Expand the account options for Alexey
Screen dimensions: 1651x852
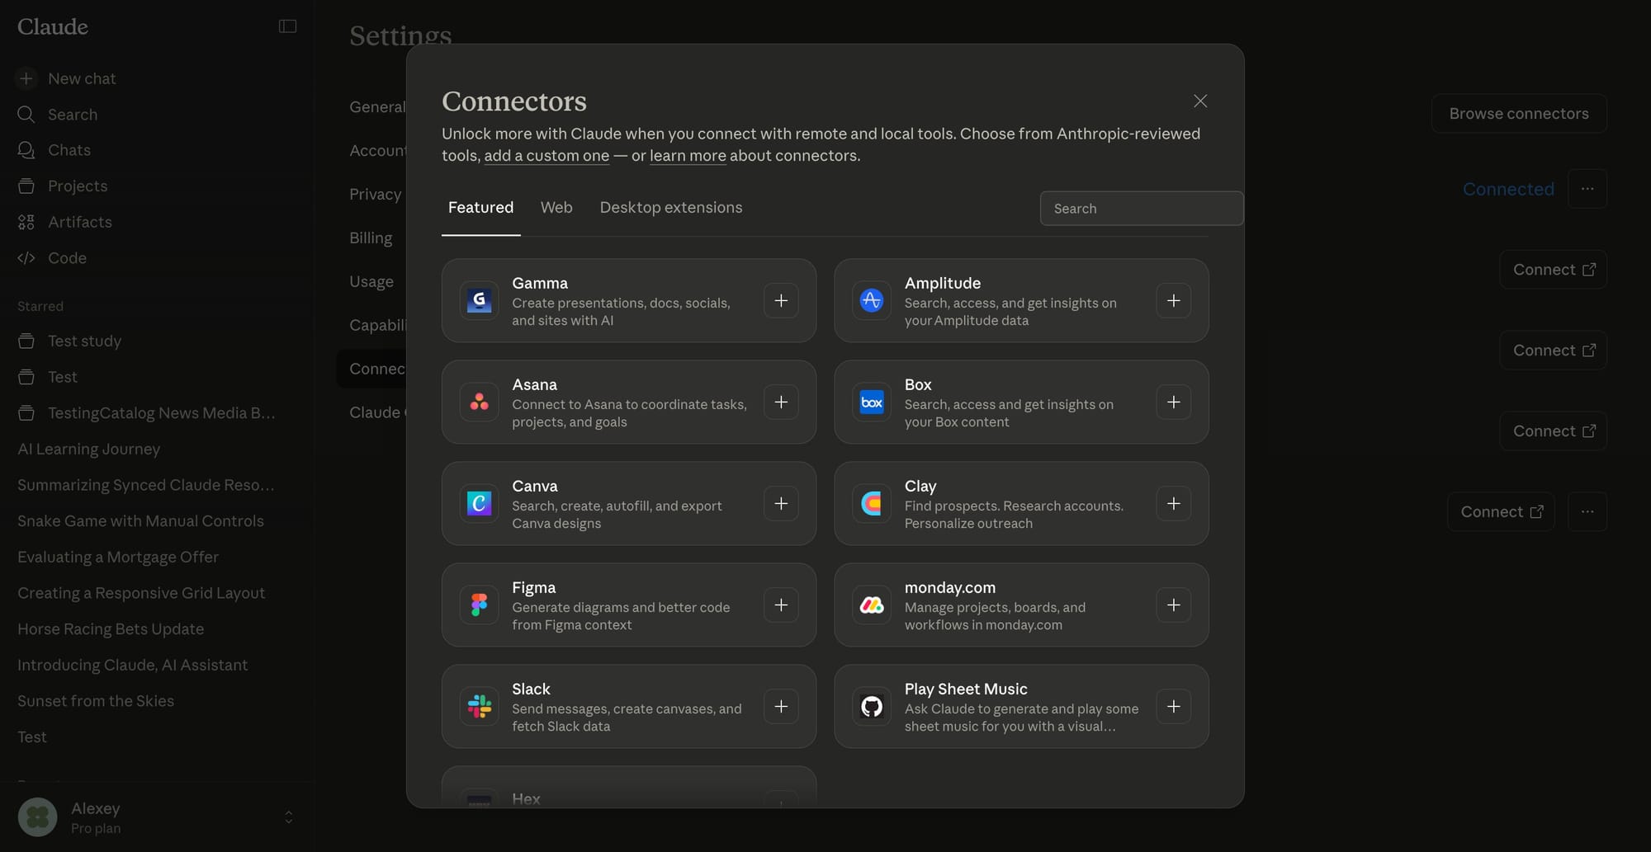click(x=289, y=817)
